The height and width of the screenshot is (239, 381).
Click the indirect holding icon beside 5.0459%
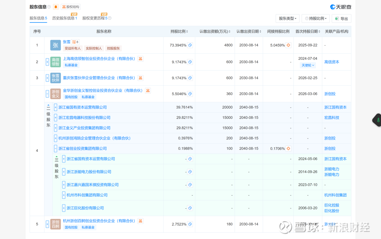point(288,45)
